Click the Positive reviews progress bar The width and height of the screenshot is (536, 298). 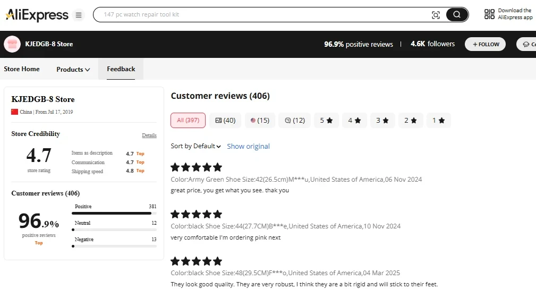coord(114,213)
